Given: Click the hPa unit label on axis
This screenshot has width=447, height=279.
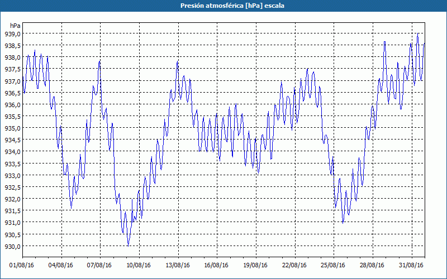Looking at the screenshot, I should coord(15,26).
